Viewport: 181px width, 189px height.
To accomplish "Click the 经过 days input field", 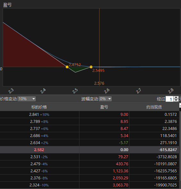I will click(169, 99).
